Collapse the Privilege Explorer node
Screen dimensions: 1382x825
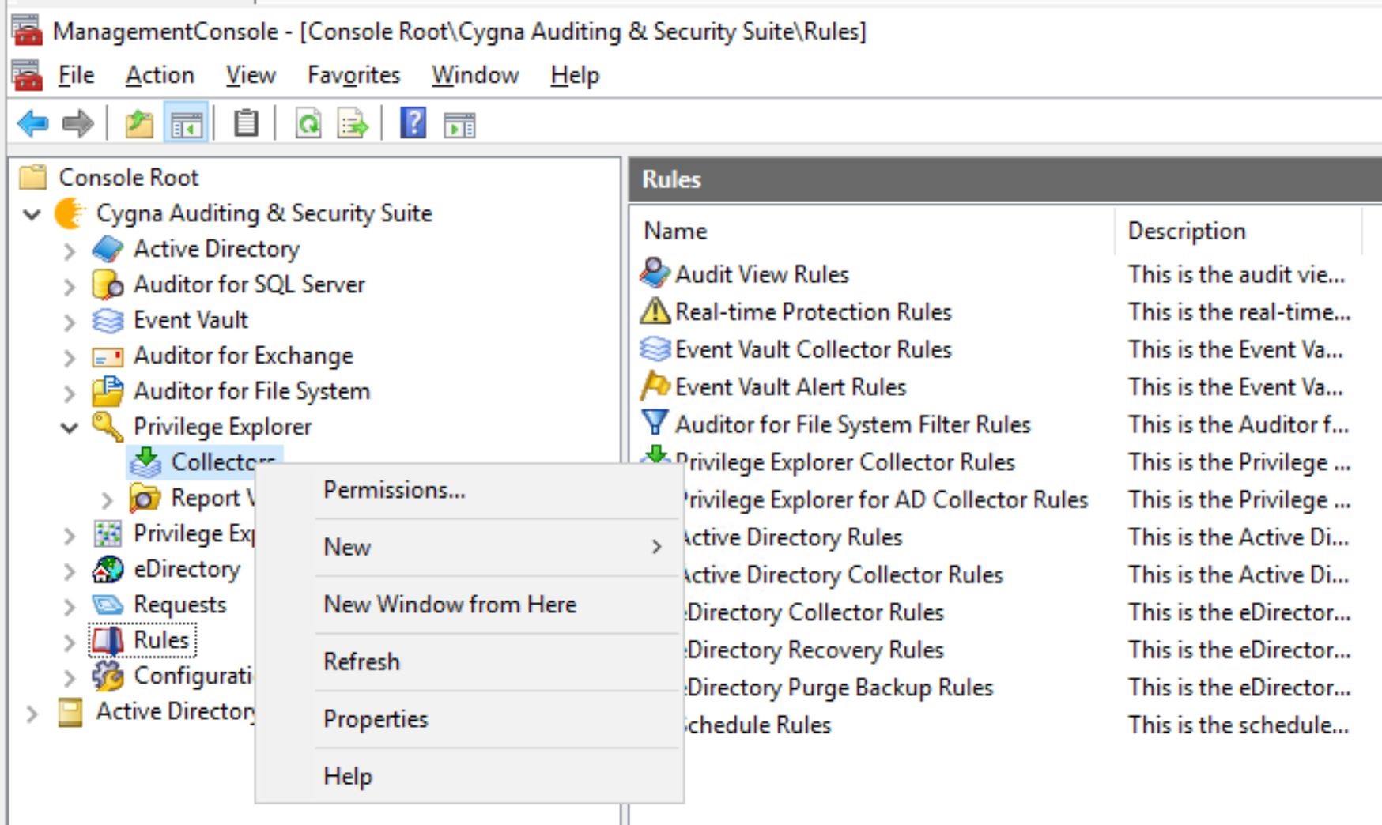[x=70, y=428]
